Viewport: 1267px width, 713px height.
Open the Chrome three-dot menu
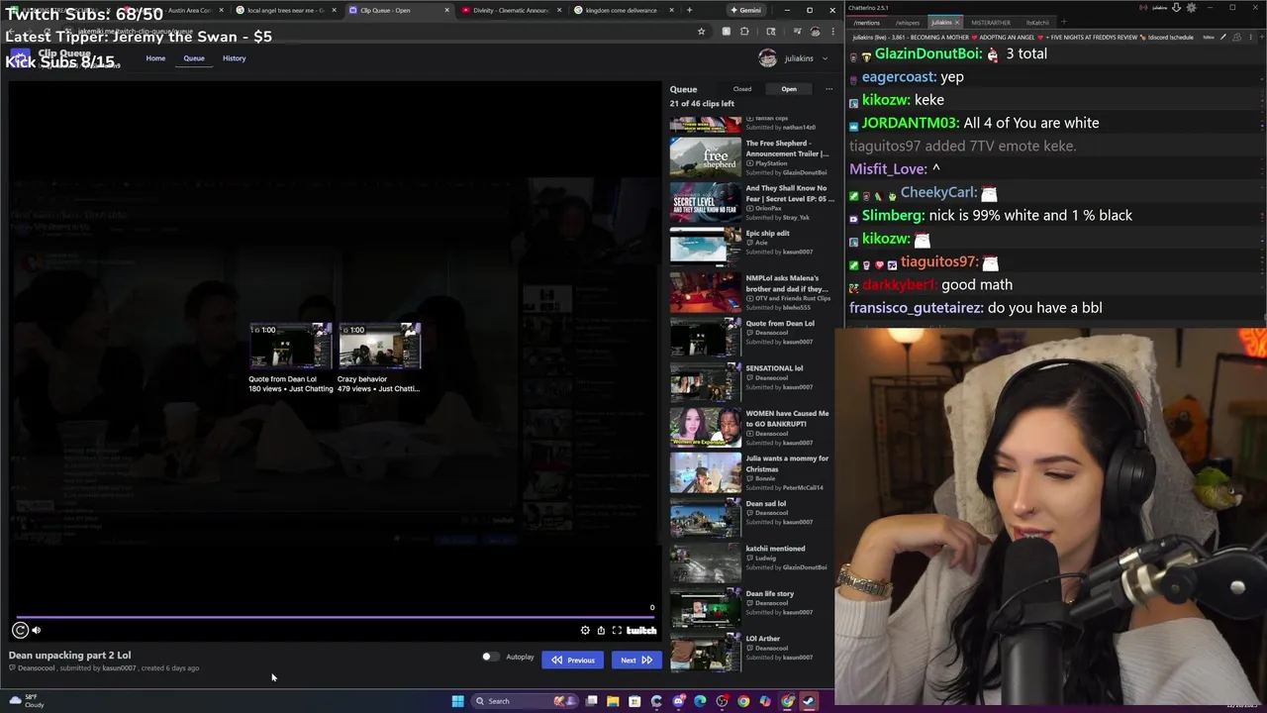pos(831,32)
